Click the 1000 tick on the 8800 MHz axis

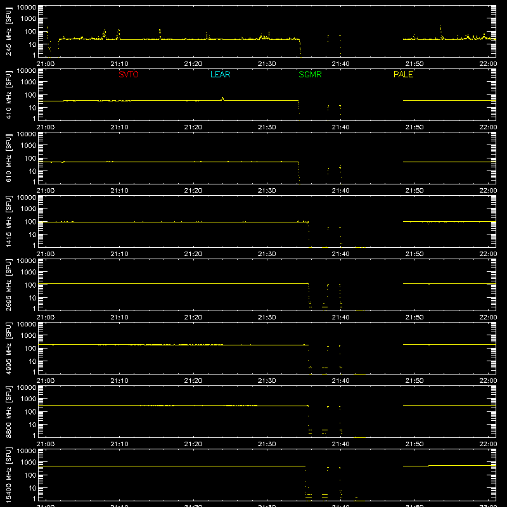29,399
